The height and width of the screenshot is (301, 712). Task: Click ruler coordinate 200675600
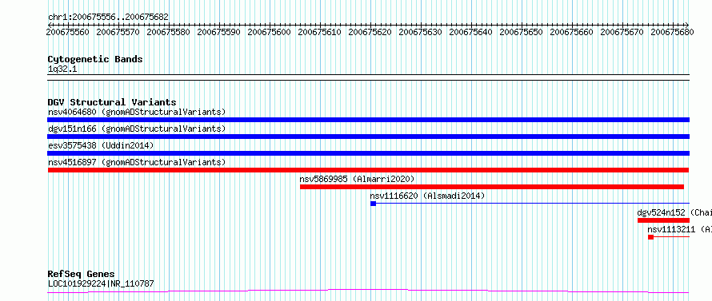(x=270, y=32)
